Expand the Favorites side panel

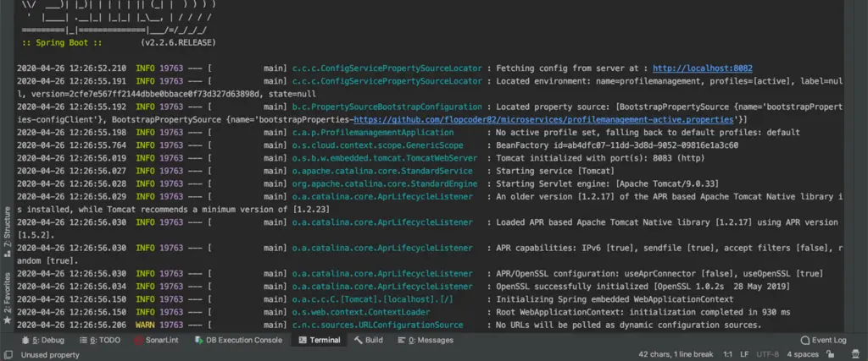pyautogui.click(x=7, y=298)
